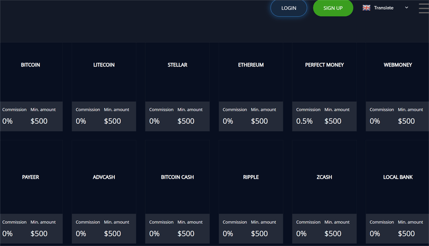Screen dimensions: 429x246
Task: Click the 0.5% commission under Perfect Money
Action: point(304,121)
